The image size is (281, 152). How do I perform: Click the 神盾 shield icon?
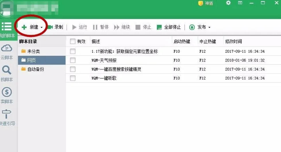[201, 3]
